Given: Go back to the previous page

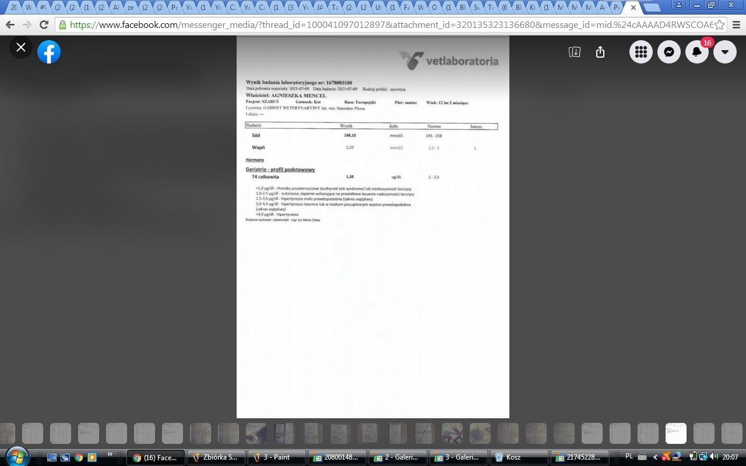Looking at the screenshot, I should tap(10, 25).
